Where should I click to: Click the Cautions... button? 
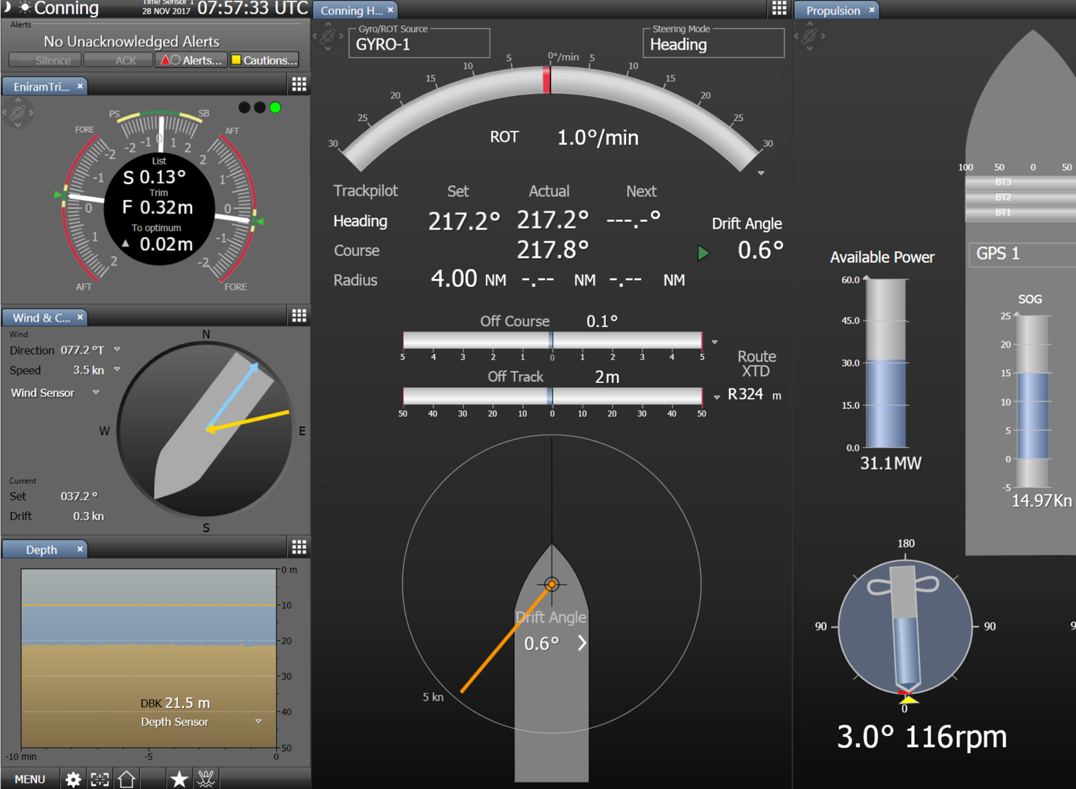click(264, 60)
